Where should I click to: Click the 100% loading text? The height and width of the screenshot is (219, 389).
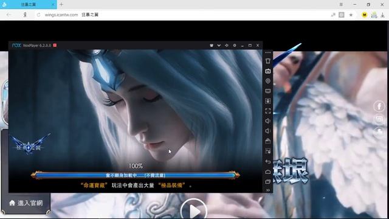[136, 166]
